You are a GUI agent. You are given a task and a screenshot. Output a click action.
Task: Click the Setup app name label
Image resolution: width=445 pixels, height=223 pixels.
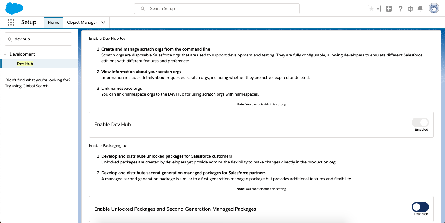tap(29, 22)
